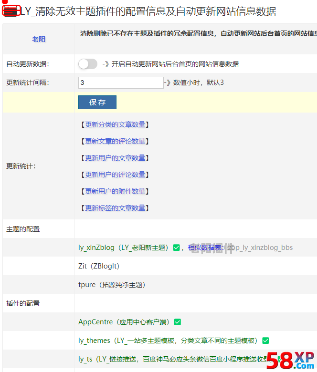Click the 更新统计间隔 hours input field
Image resolution: width=317 pixels, height=372 pixels.
point(121,83)
